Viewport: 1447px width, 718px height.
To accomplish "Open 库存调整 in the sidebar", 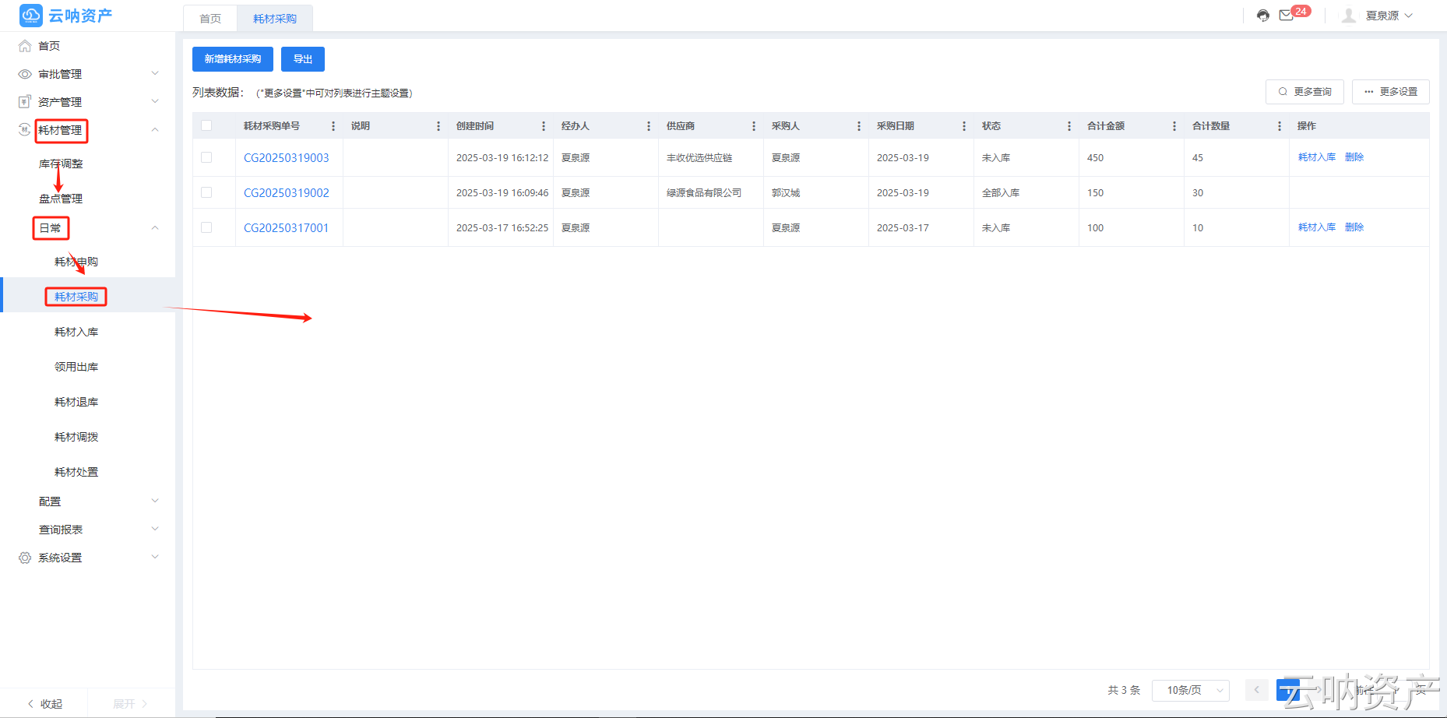I will 61,164.
